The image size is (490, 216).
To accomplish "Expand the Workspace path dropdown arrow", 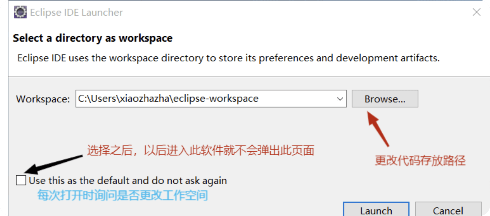I will (340, 99).
